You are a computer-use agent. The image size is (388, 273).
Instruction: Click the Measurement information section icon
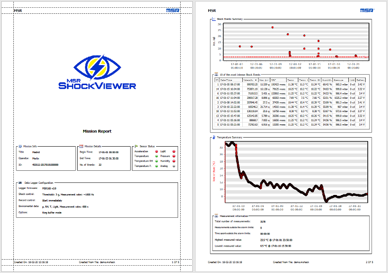pos(216,216)
